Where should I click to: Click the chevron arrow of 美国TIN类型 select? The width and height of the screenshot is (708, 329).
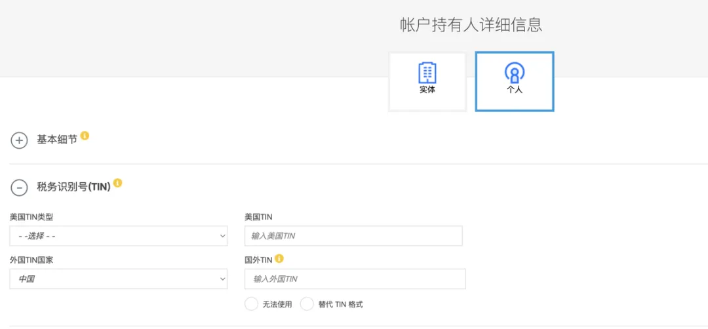pos(222,236)
